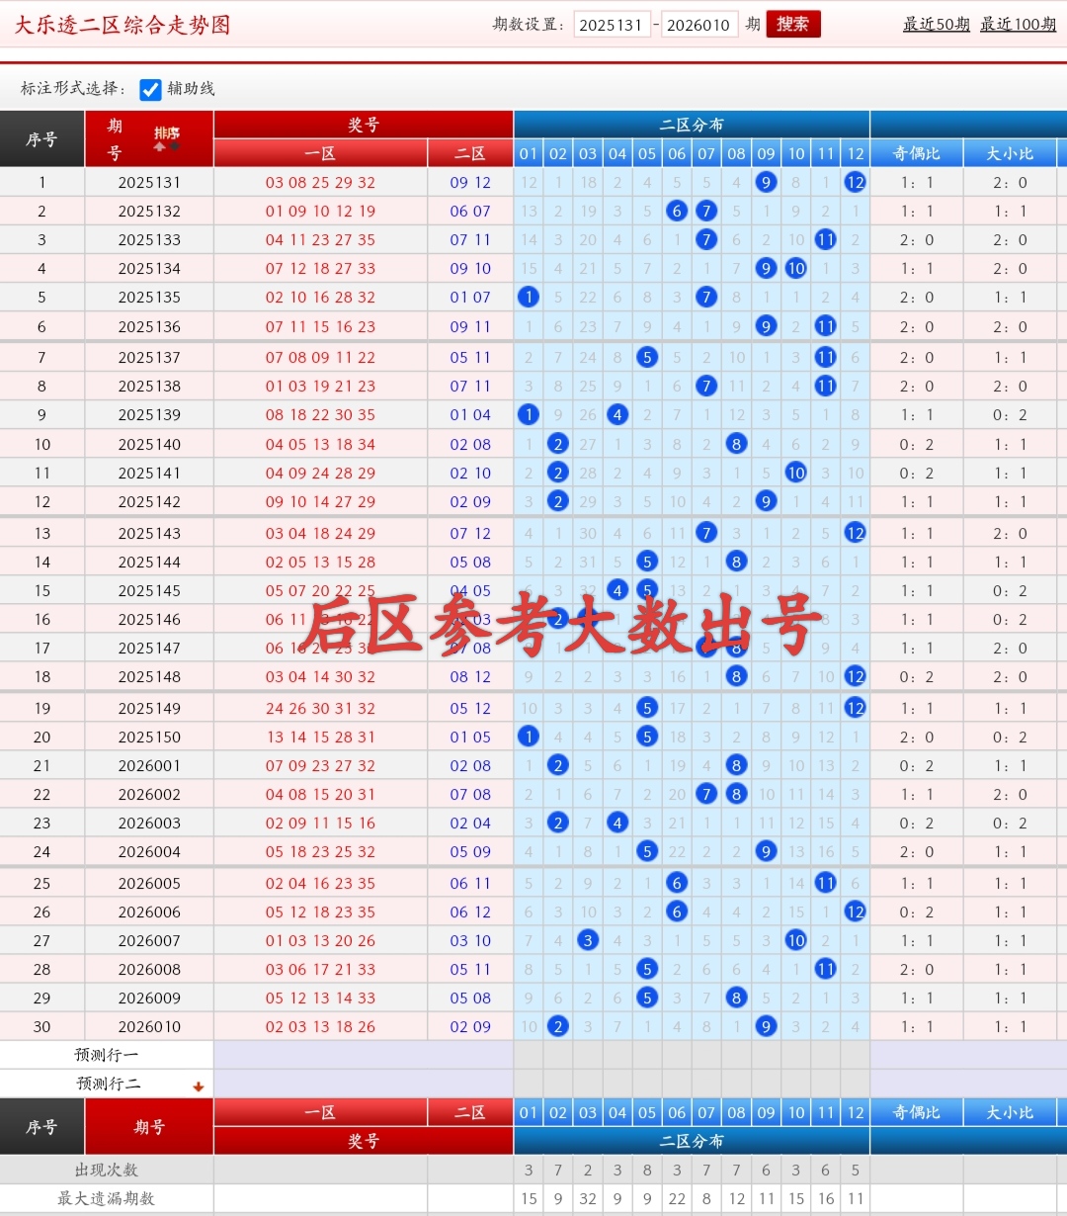Select the blue 02 ball in row 2026010
Viewport: 1067px width, 1216px height.
pos(558,1026)
